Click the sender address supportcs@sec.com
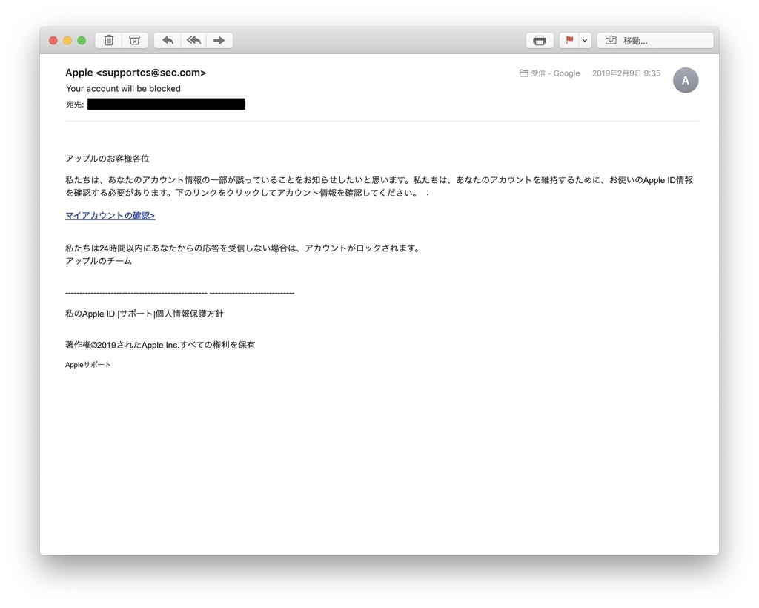The height and width of the screenshot is (608, 759). click(151, 73)
